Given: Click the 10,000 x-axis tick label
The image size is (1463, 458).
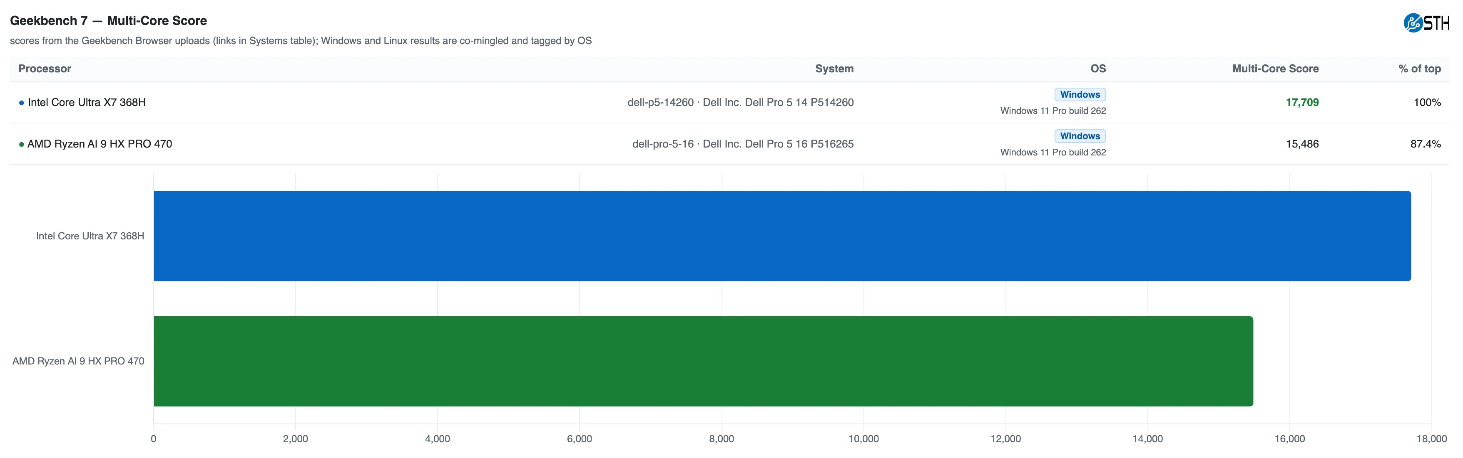Looking at the screenshot, I should click(x=863, y=439).
